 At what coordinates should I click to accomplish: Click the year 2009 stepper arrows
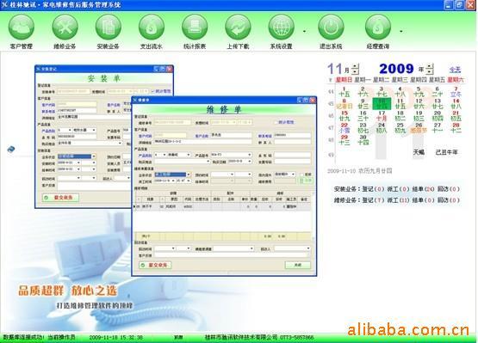point(430,69)
